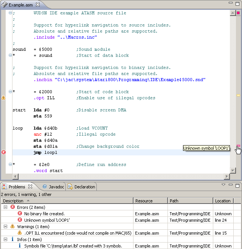Select 'No binary file created.' error row

coord(121,214)
